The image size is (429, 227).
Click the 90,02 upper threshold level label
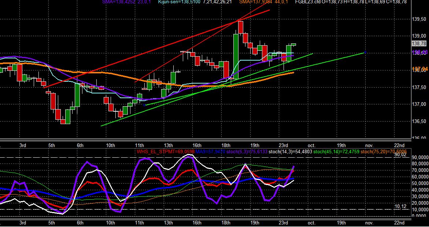click(400, 154)
